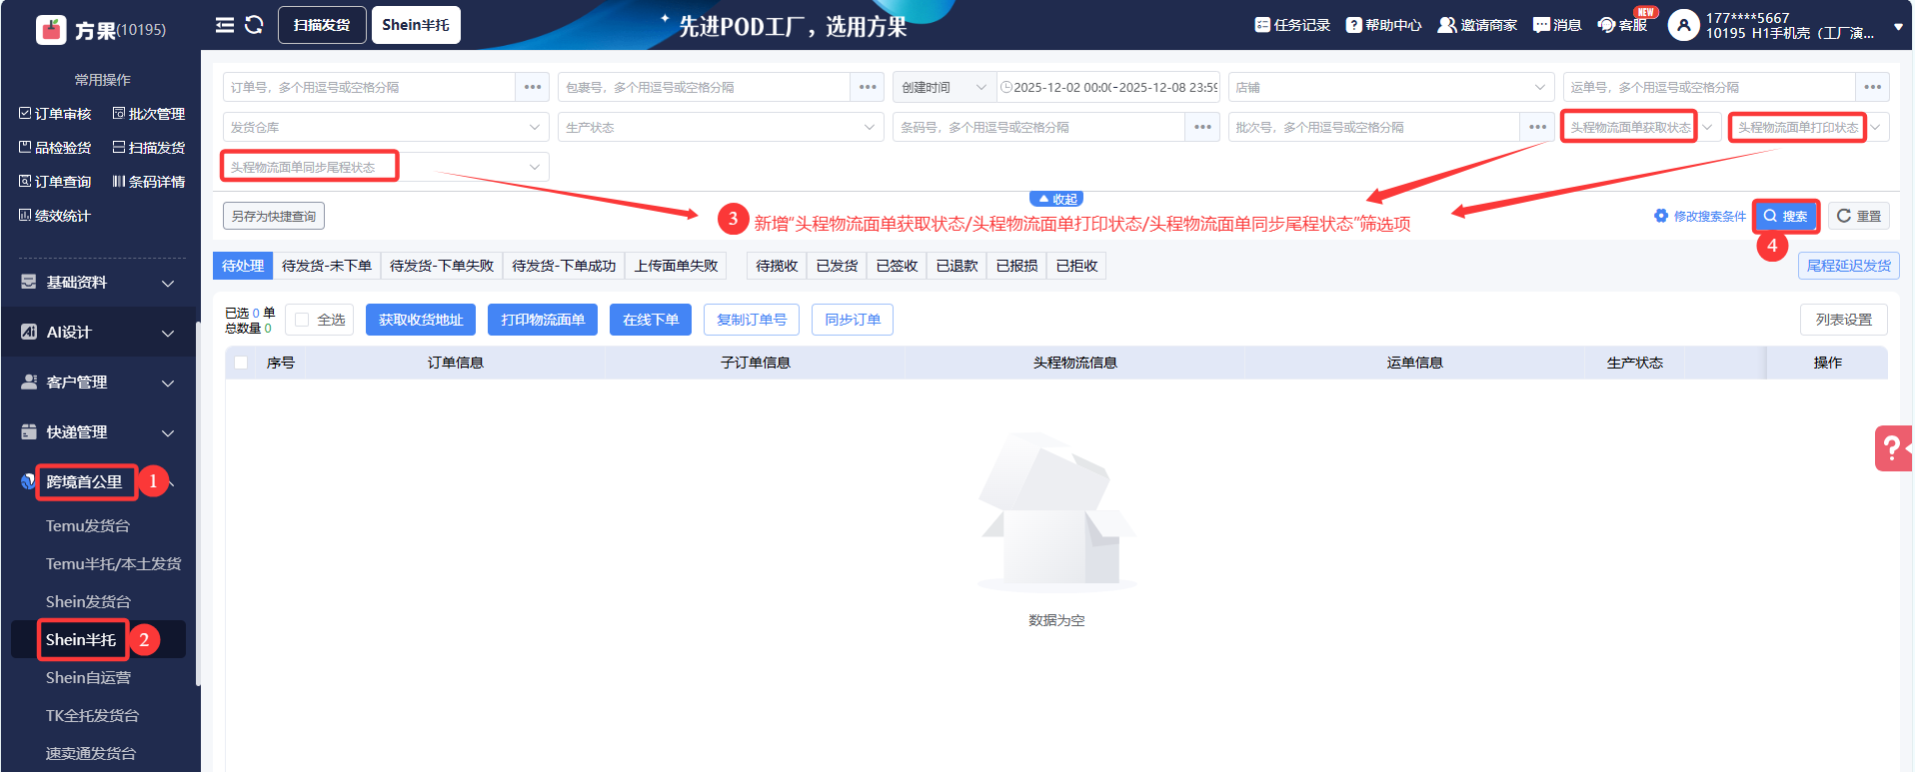Click the 方果 logo icon

pos(51,30)
